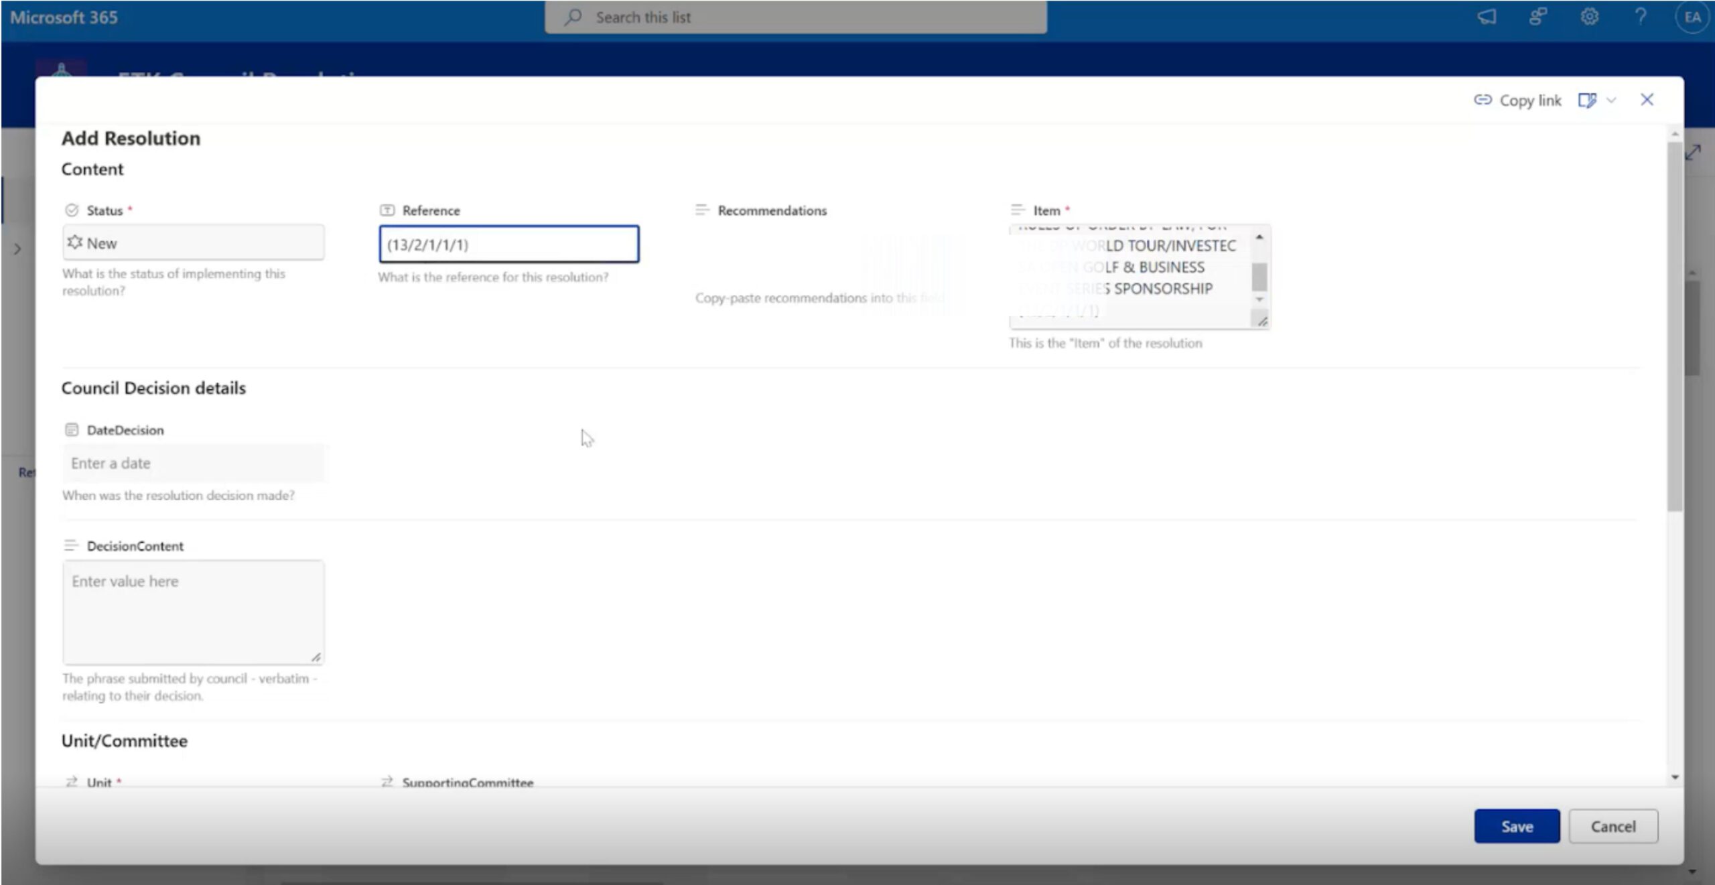This screenshot has width=1715, height=885.
Task: Cancel adding the resolution
Action: (x=1613, y=826)
